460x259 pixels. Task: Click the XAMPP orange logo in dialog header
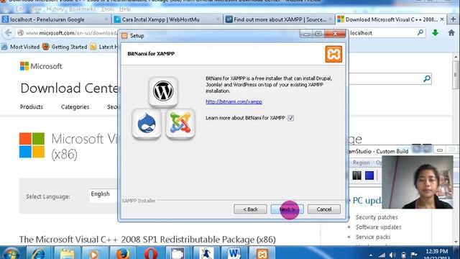pyautogui.click(x=333, y=54)
